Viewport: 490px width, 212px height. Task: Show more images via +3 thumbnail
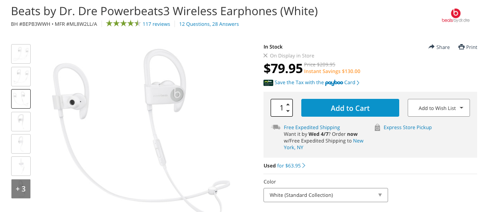click(x=21, y=188)
